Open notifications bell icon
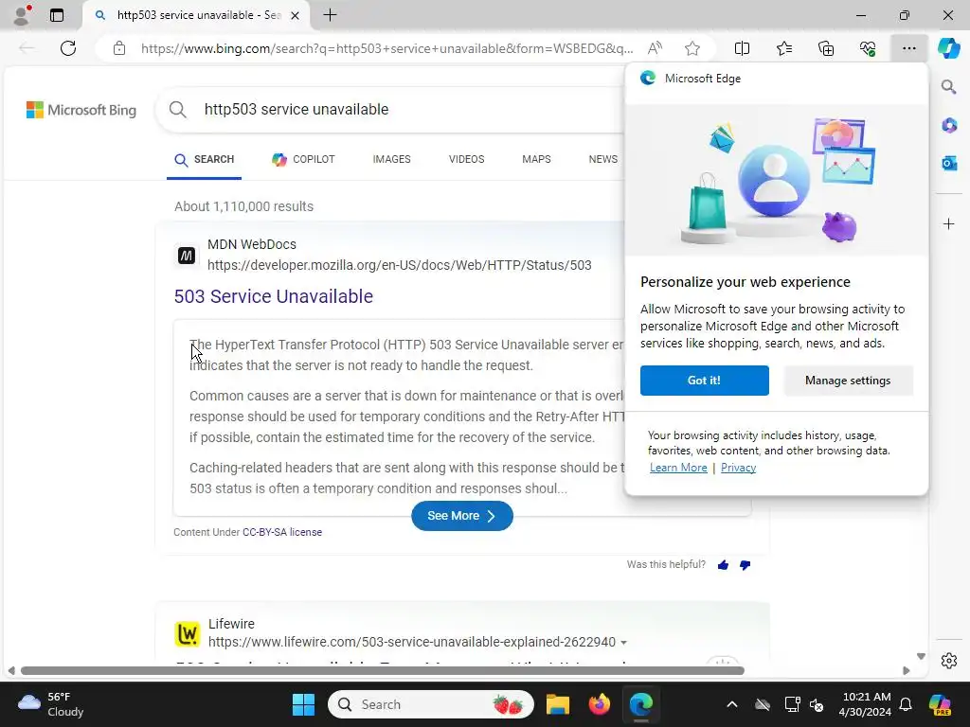This screenshot has height=727, width=970. point(906,704)
